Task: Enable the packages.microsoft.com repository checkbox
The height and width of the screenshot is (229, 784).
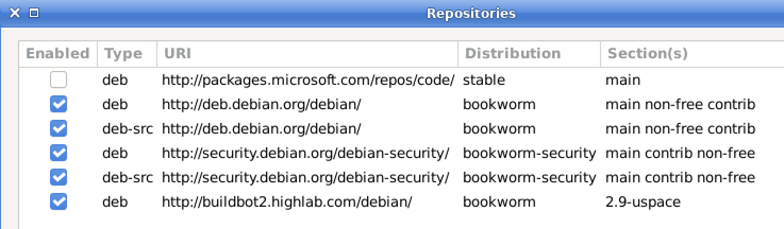Action: pyautogui.click(x=59, y=80)
